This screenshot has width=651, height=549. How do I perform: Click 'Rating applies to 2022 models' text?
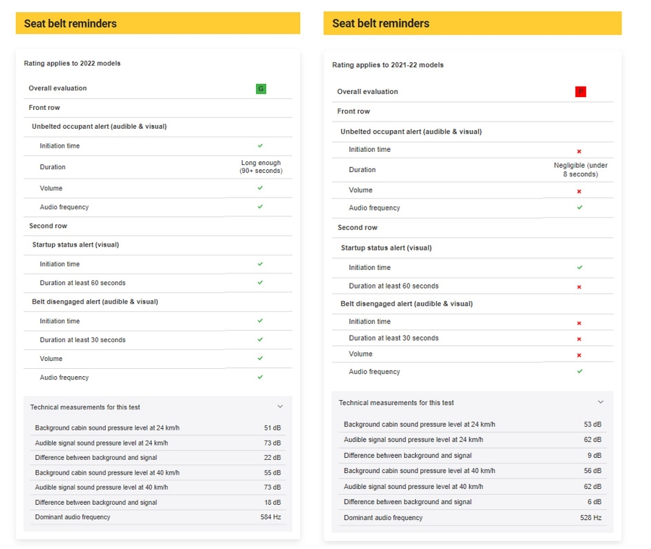coord(72,64)
